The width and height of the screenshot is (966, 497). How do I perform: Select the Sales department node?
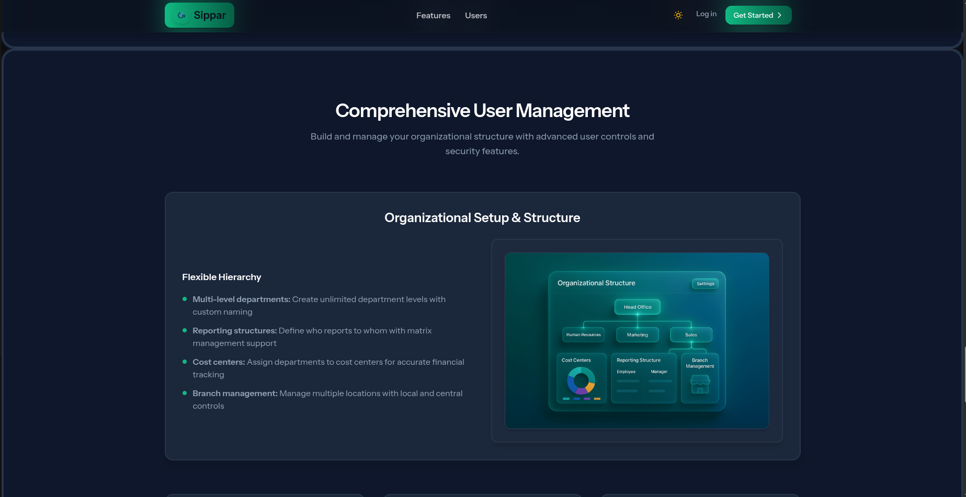click(x=691, y=334)
